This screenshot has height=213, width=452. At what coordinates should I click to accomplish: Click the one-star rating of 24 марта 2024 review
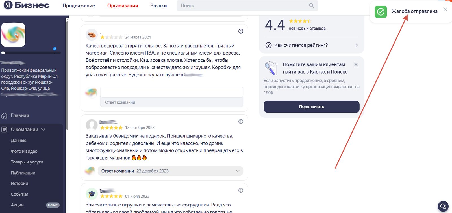coord(111,37)
